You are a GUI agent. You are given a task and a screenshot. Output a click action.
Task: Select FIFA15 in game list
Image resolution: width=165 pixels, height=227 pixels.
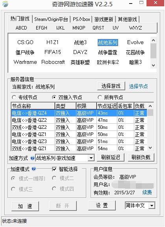tap(53, 52)
